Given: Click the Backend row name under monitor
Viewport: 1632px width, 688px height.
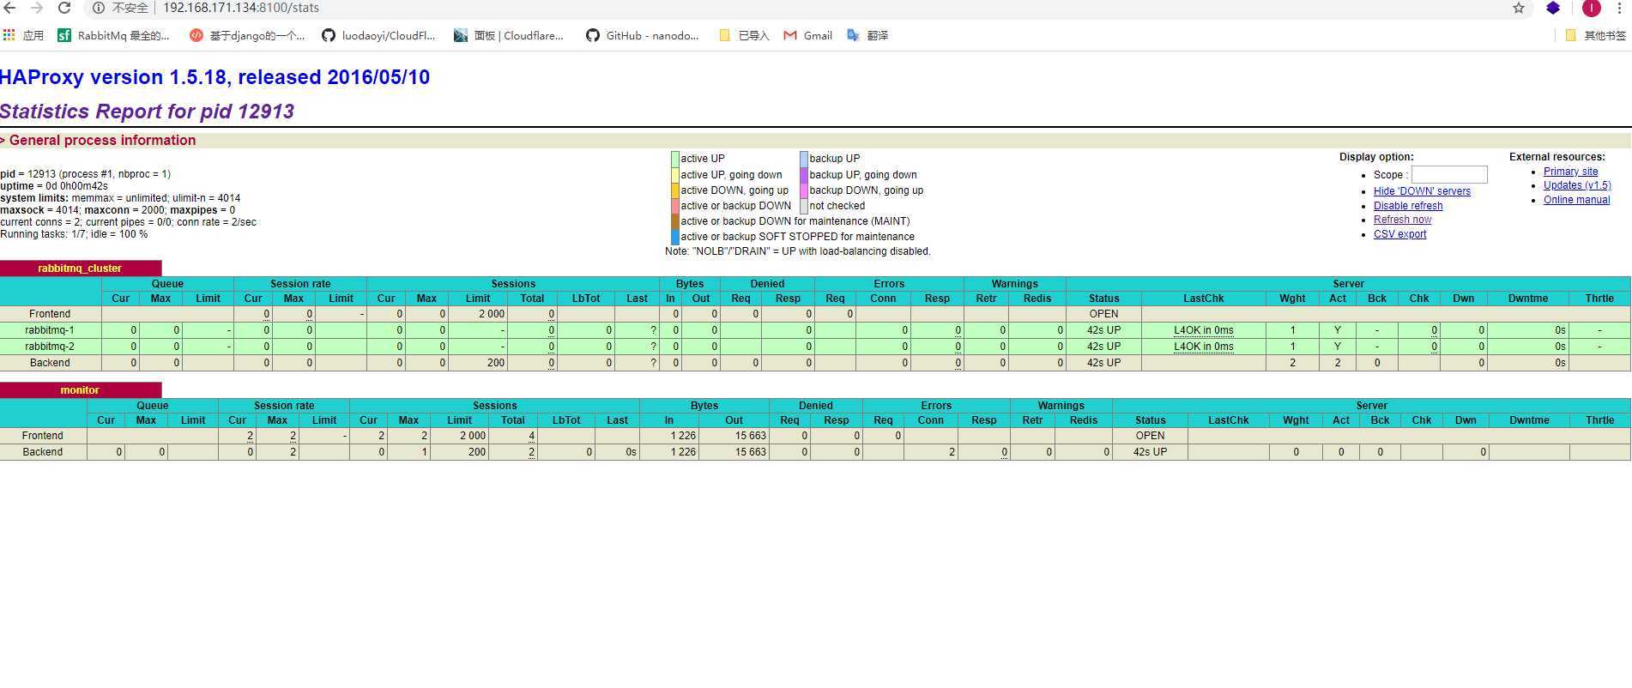Looking at the screenshot, I should pyautogui.click(x=43, y=452).
